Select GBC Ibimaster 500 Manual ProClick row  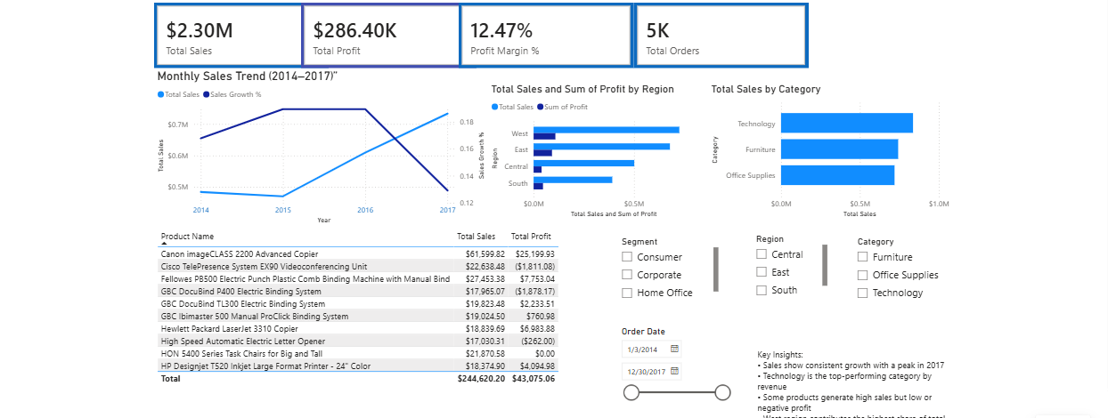(x=358, y=316)
